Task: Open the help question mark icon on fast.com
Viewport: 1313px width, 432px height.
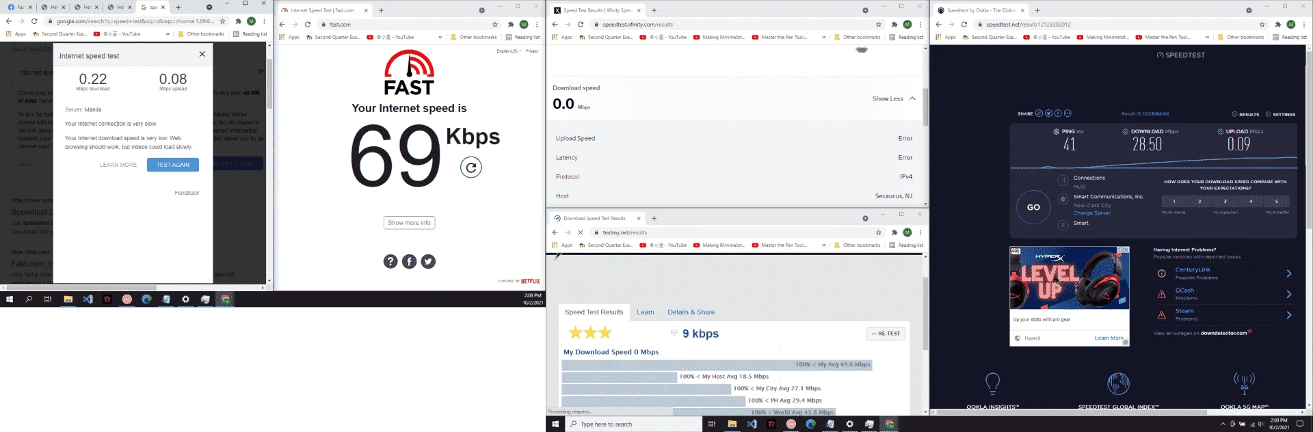Action: [390, 261]
